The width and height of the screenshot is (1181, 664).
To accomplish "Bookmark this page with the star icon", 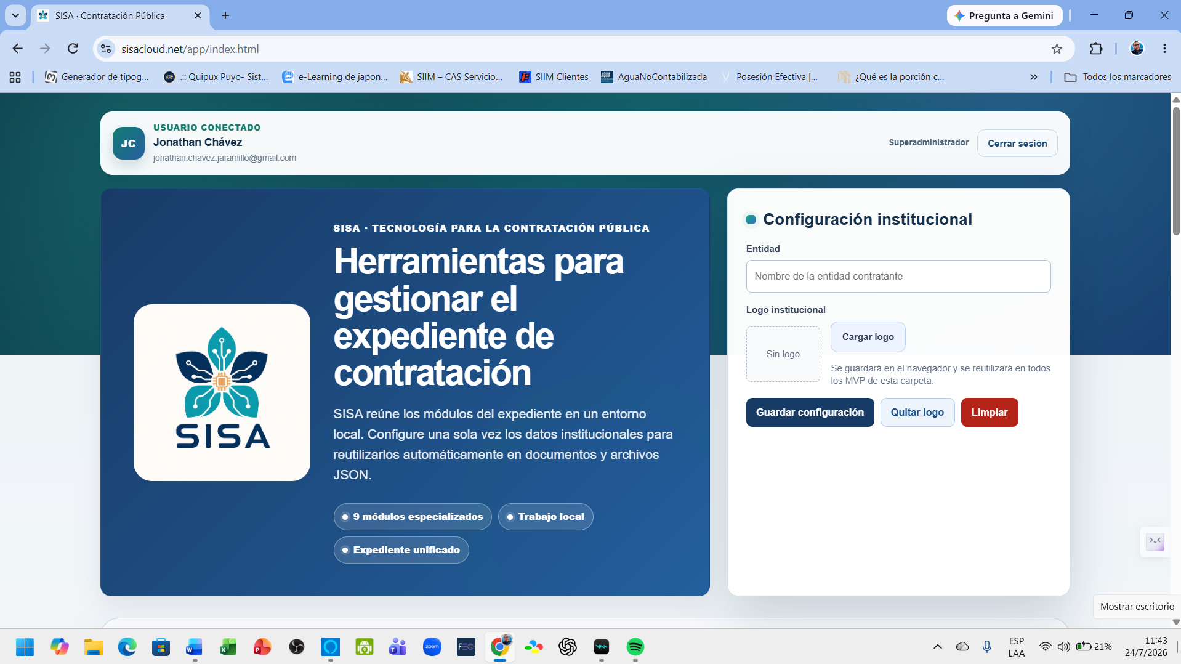I will pos(1057,49).
